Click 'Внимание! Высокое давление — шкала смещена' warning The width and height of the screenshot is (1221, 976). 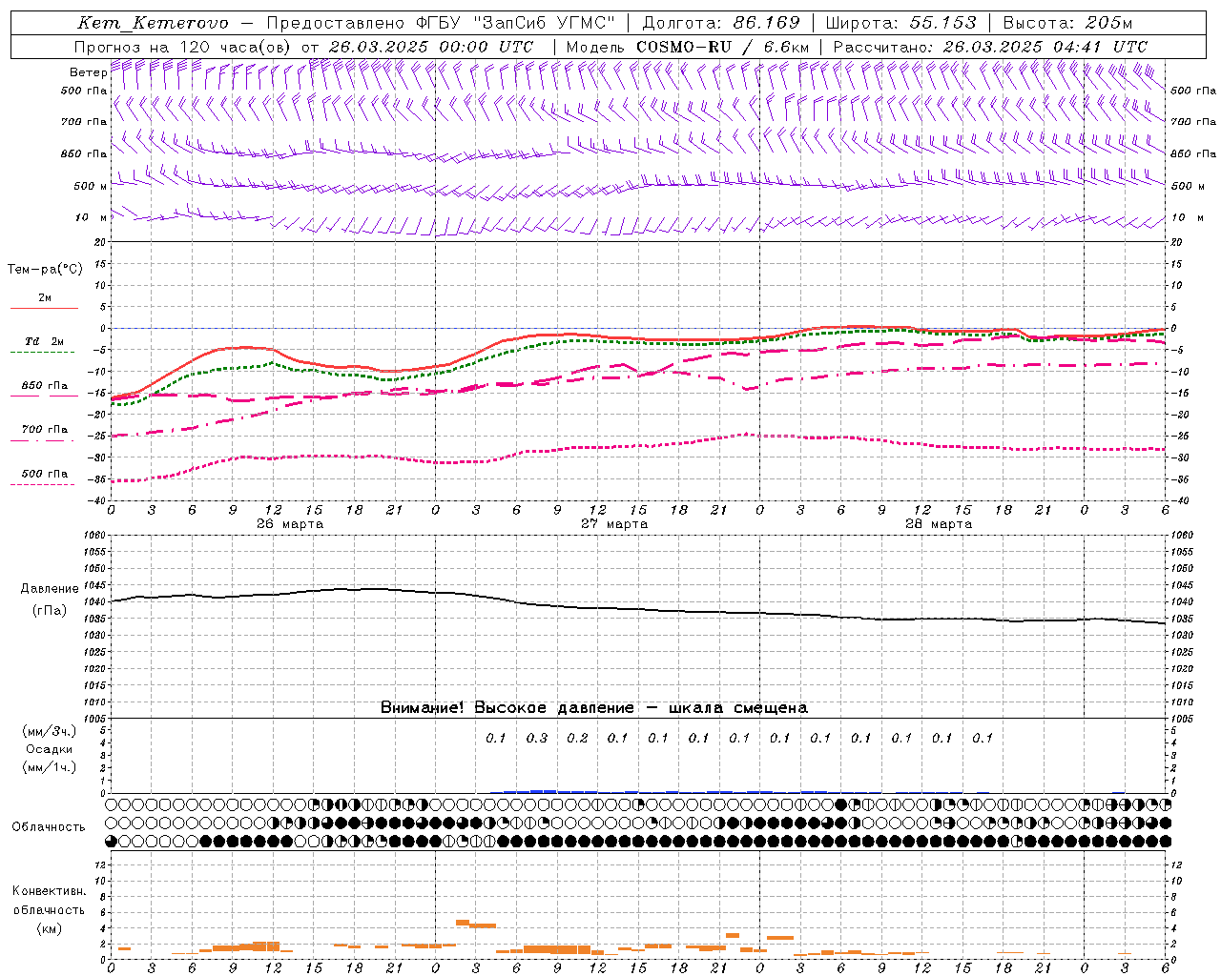594,708
